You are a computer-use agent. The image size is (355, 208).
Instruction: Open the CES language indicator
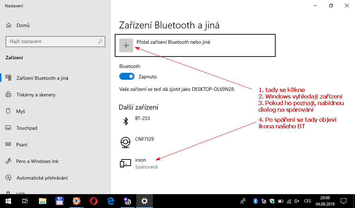pos(307,201)
